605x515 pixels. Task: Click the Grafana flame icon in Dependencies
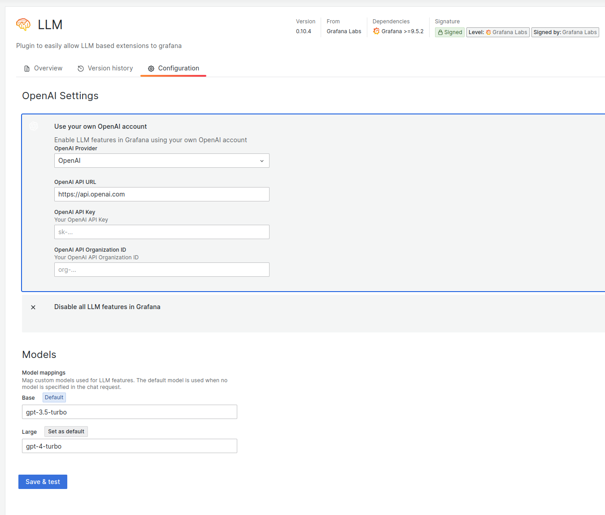pos(376,31)
